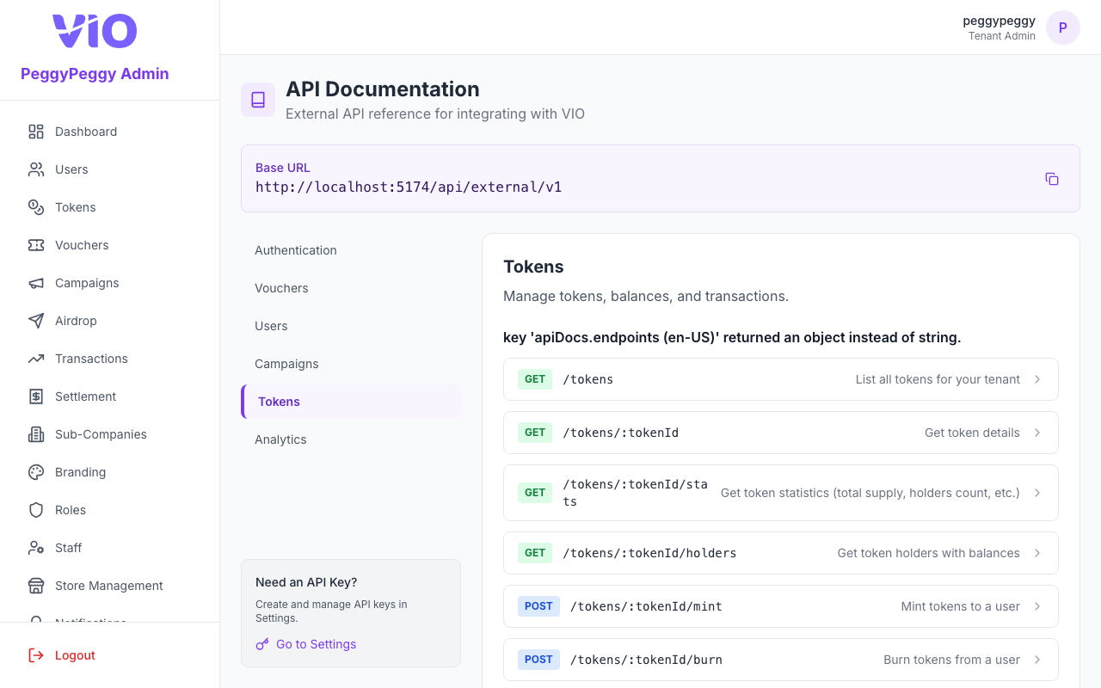Expand the token stats endpoint chevron
The width and height of the screenshot is (1101, 688).
pyautogui.click(x=1037, y=493)
